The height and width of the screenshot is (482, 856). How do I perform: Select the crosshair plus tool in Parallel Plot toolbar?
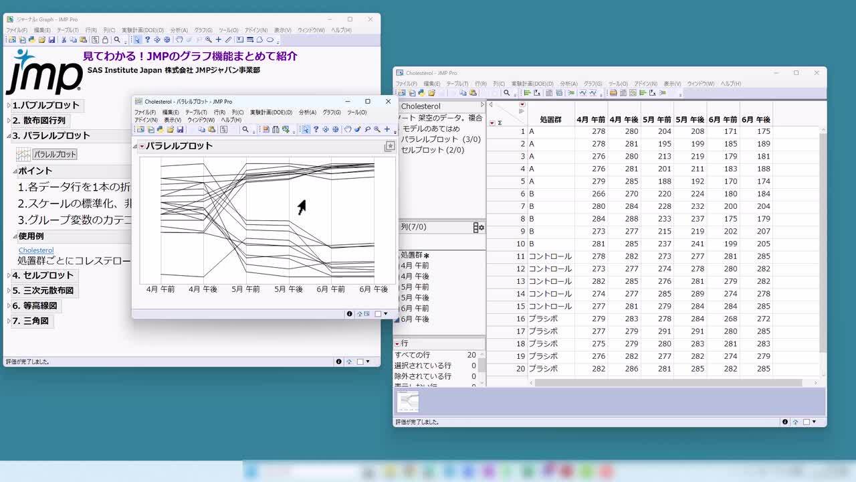tap(387, 129)
